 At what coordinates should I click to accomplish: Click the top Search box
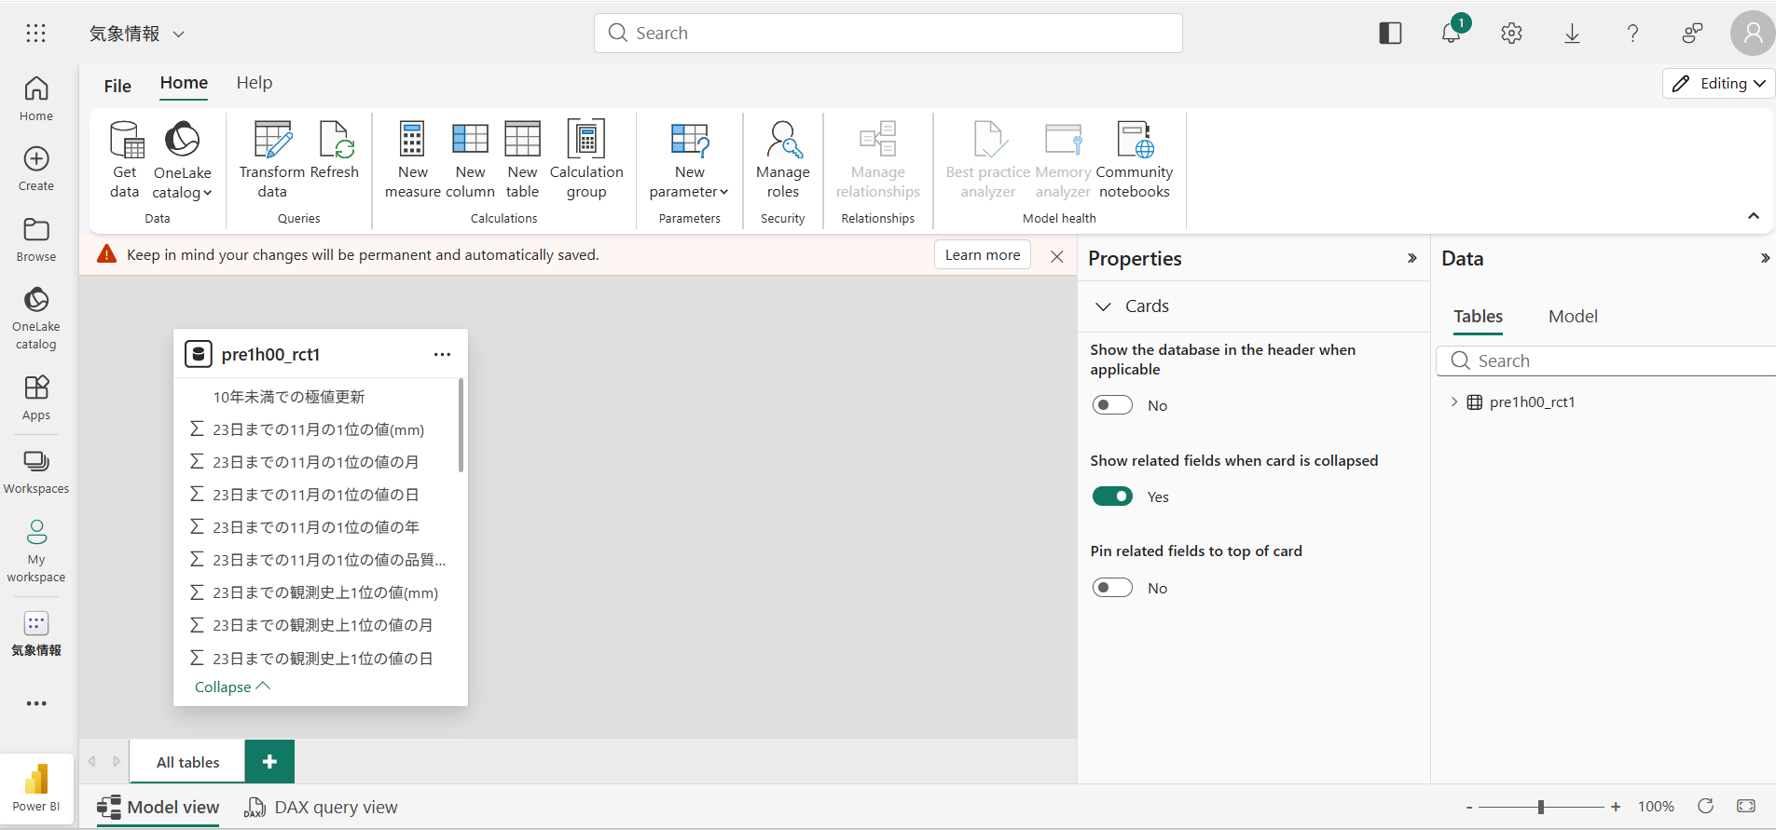(x=888, y=33)
